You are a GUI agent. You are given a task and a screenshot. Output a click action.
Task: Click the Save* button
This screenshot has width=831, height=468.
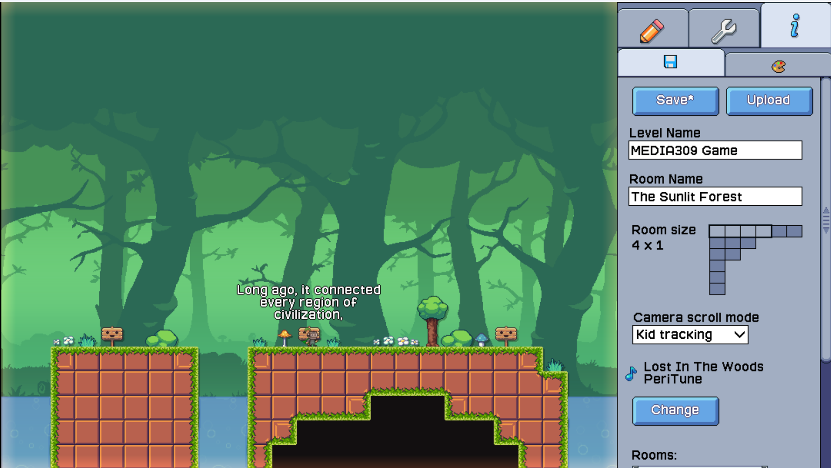(675, 101)
